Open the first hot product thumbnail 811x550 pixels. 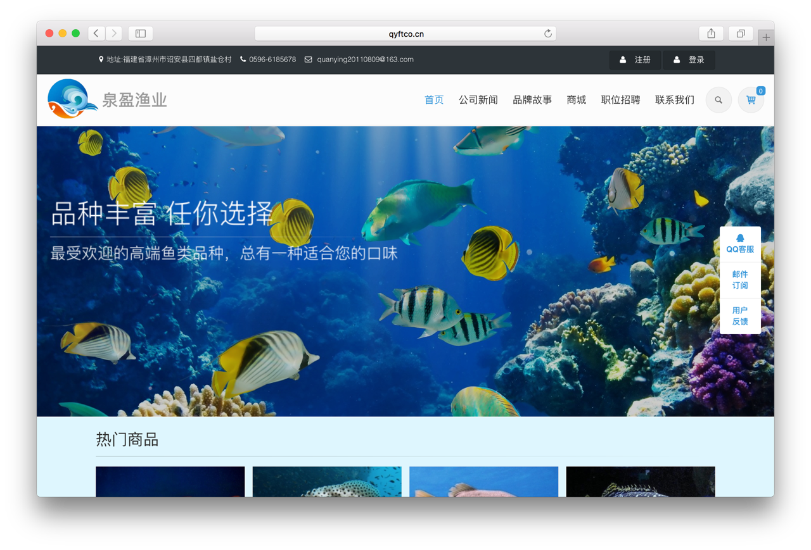170,482
